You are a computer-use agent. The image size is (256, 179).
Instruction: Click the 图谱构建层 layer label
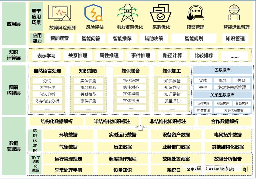coord(14,90)
